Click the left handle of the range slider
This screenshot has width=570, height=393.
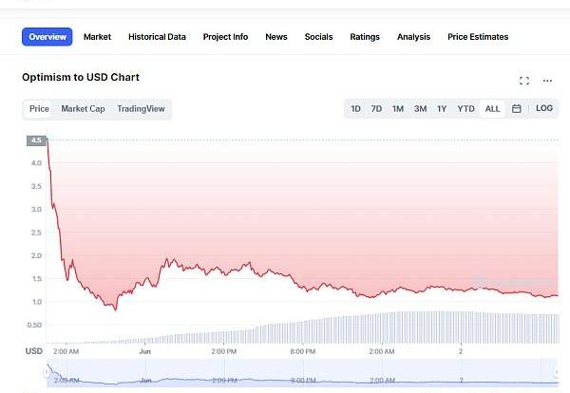pos(47,372)
